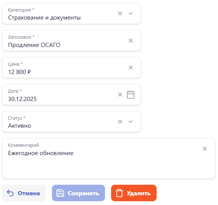This screenshot has width=218, height=205.
Task: Clear the Дата field value
Action: (120, 95)
